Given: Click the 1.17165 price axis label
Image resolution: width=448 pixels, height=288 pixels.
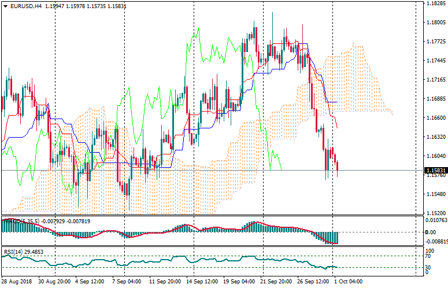Looking at the screenshot, I should [x=435, y=80].
